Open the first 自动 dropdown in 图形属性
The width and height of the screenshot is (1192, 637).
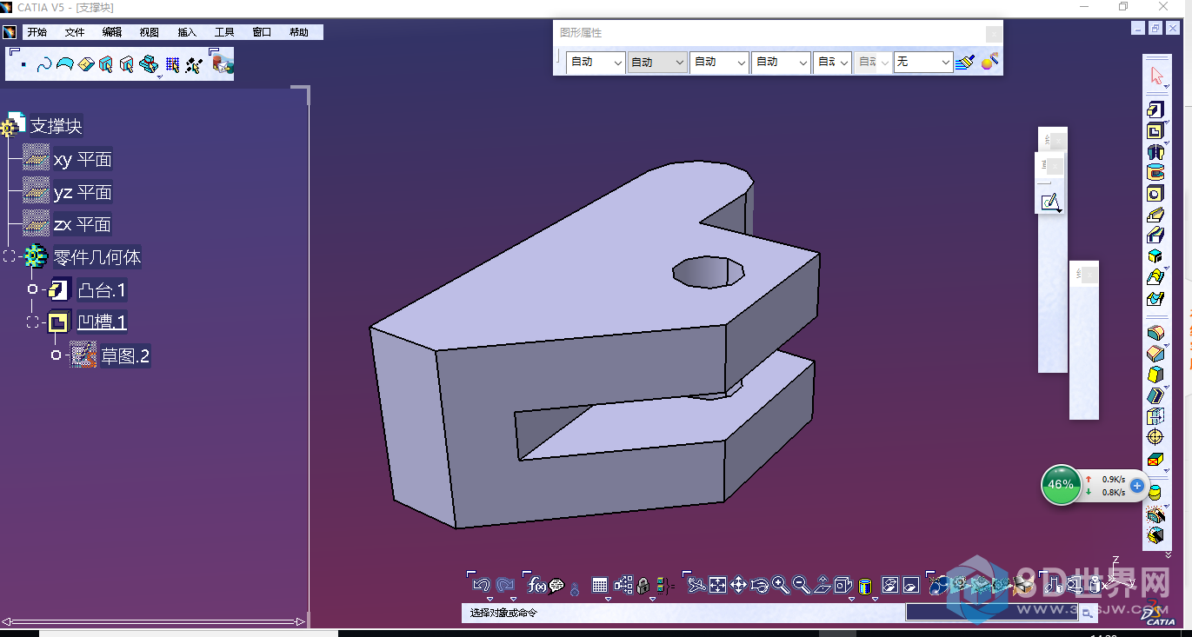[595, 62]
